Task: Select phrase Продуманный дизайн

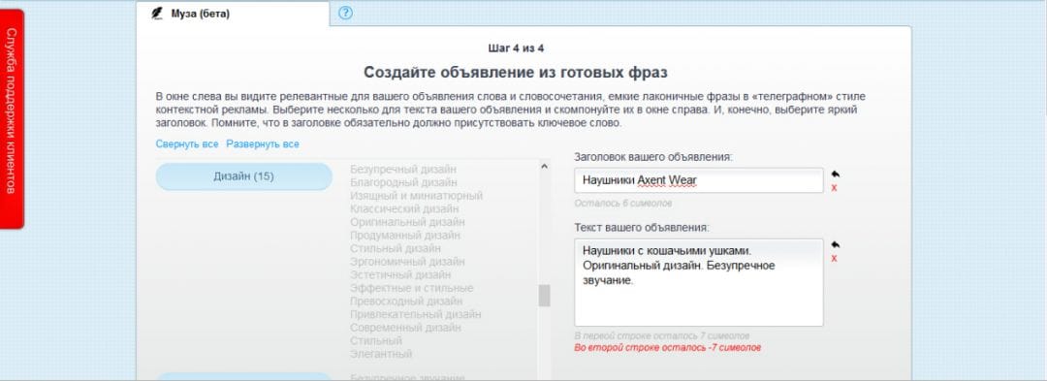Action: (x=404, y=236)
